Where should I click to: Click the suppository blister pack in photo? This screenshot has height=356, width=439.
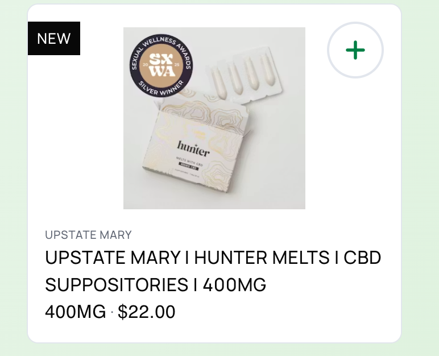[x=244, y=73]
